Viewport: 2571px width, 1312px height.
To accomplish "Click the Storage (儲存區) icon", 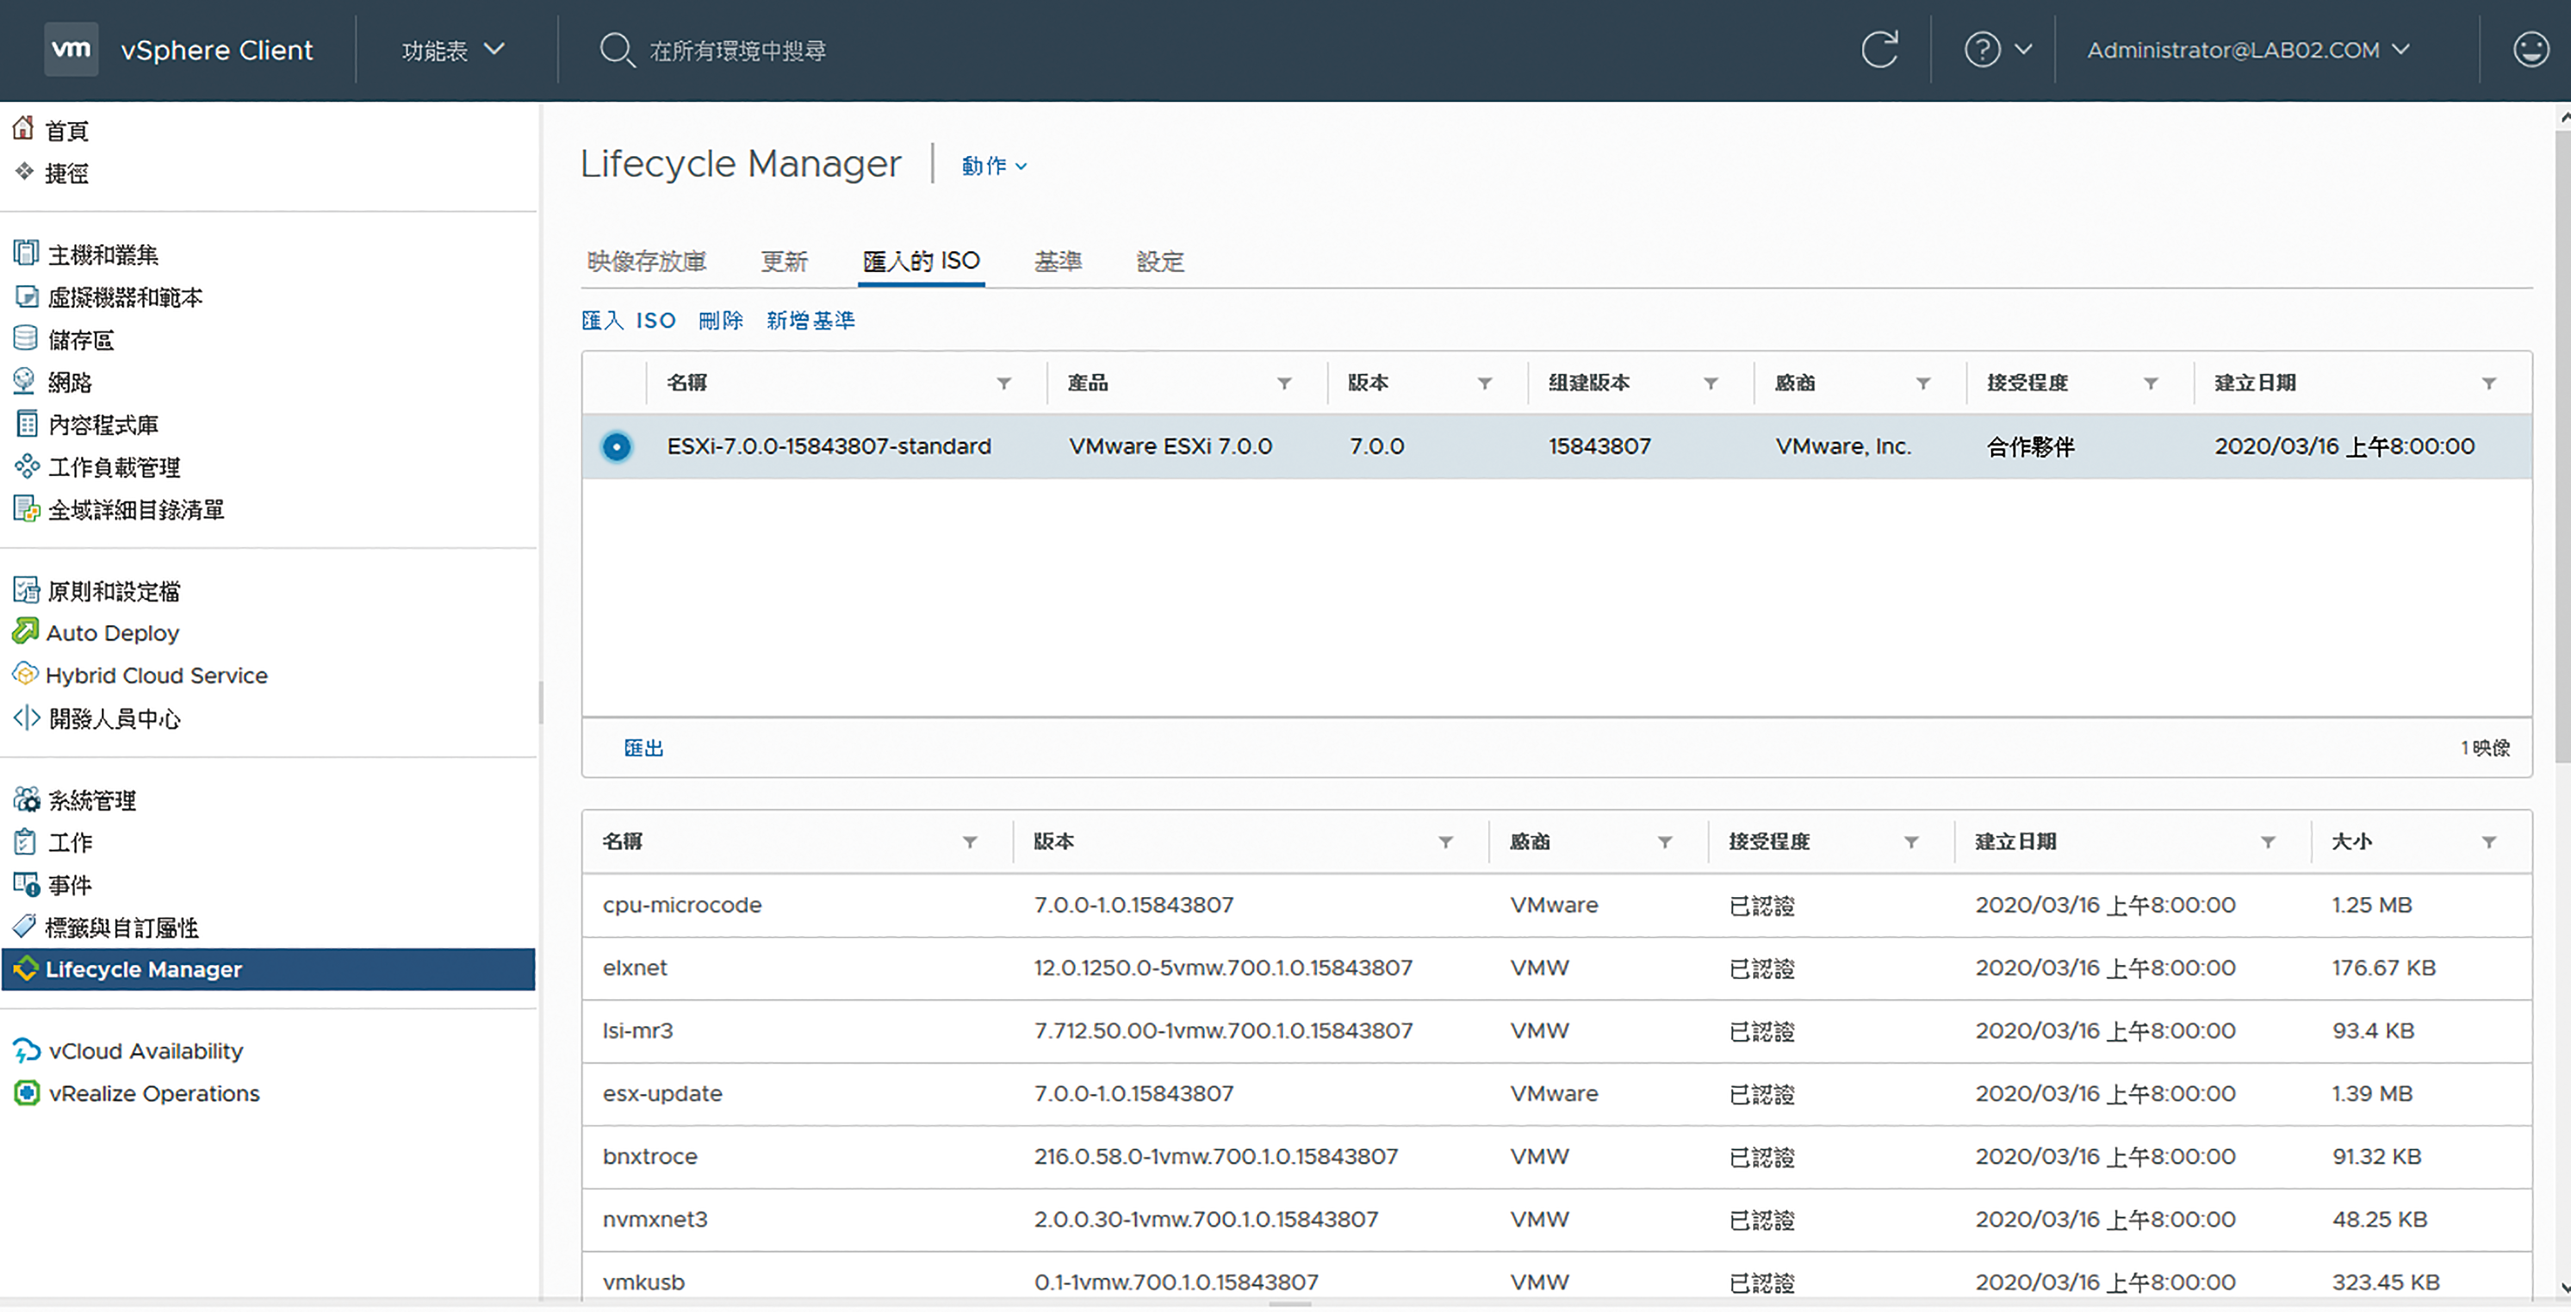I will 25,339.
